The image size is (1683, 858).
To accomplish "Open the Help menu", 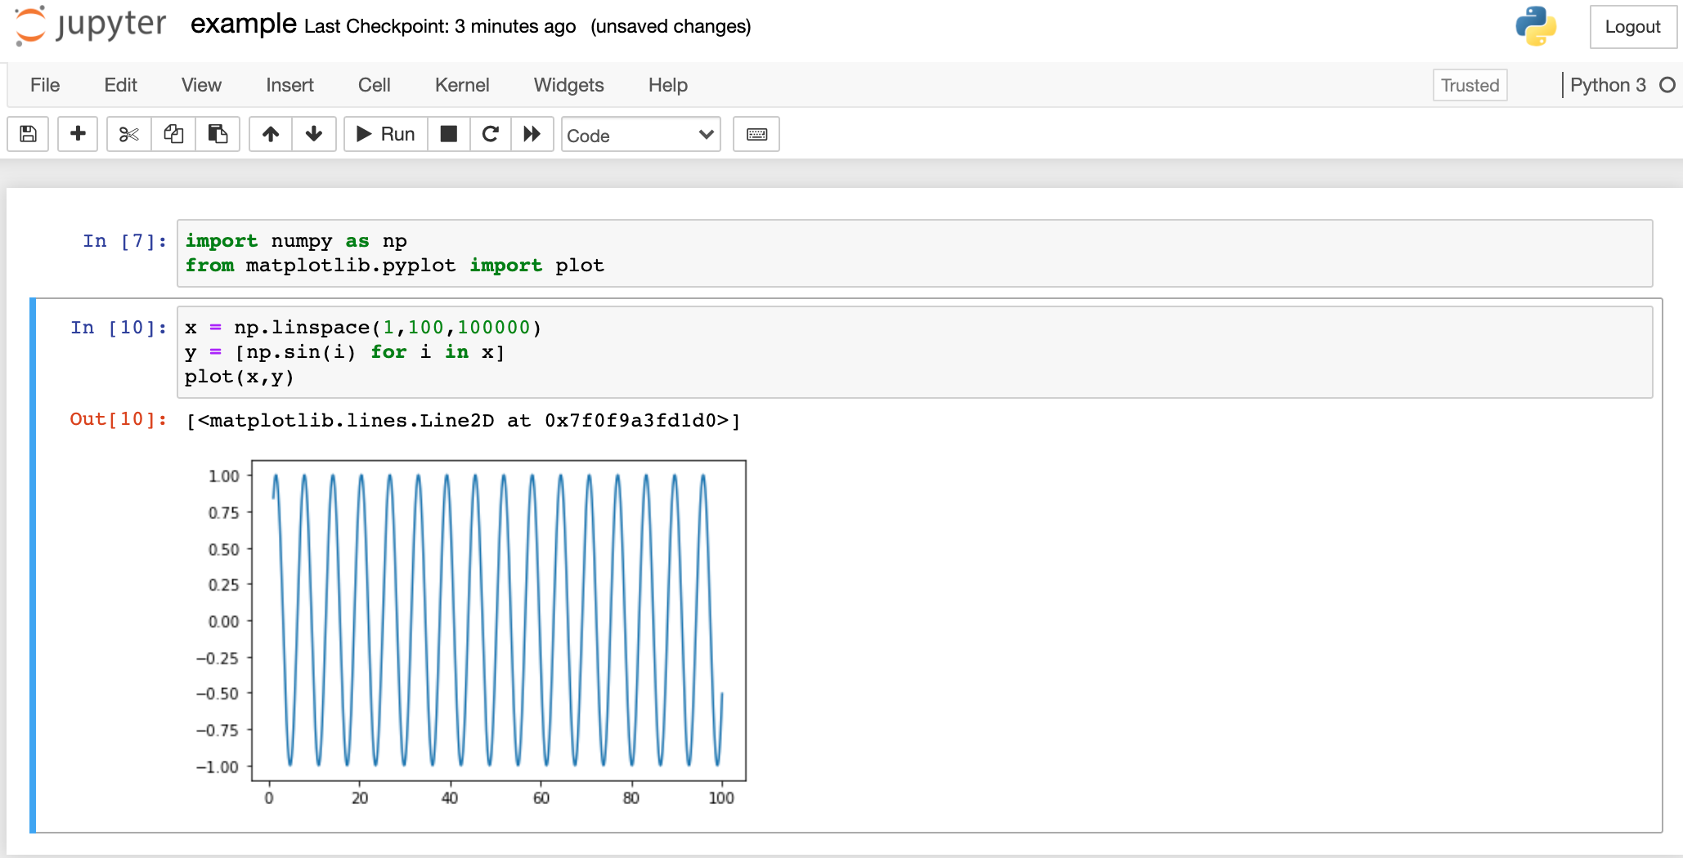I will 668,85.
